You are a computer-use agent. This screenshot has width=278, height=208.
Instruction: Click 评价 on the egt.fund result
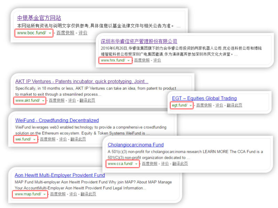point(219,105)
